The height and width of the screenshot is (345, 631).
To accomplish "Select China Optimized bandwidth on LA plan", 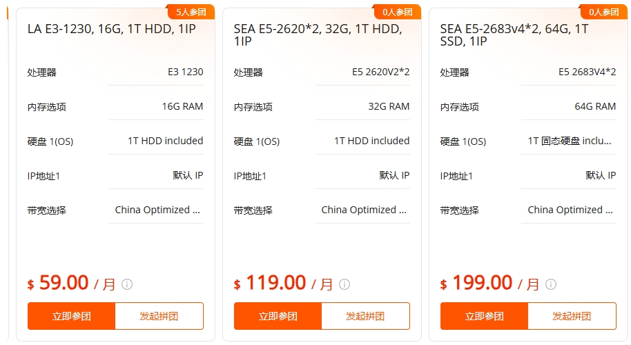I will coord(157,210).
